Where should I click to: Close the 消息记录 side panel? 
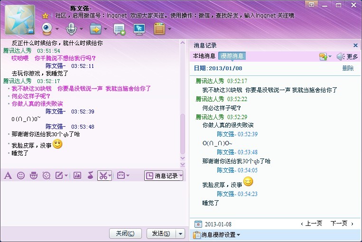(355, 45)
